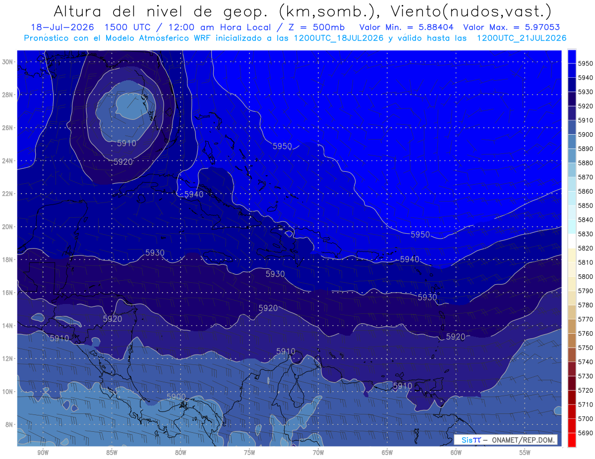Click the 5900 contour label on the map

[176, 397]
